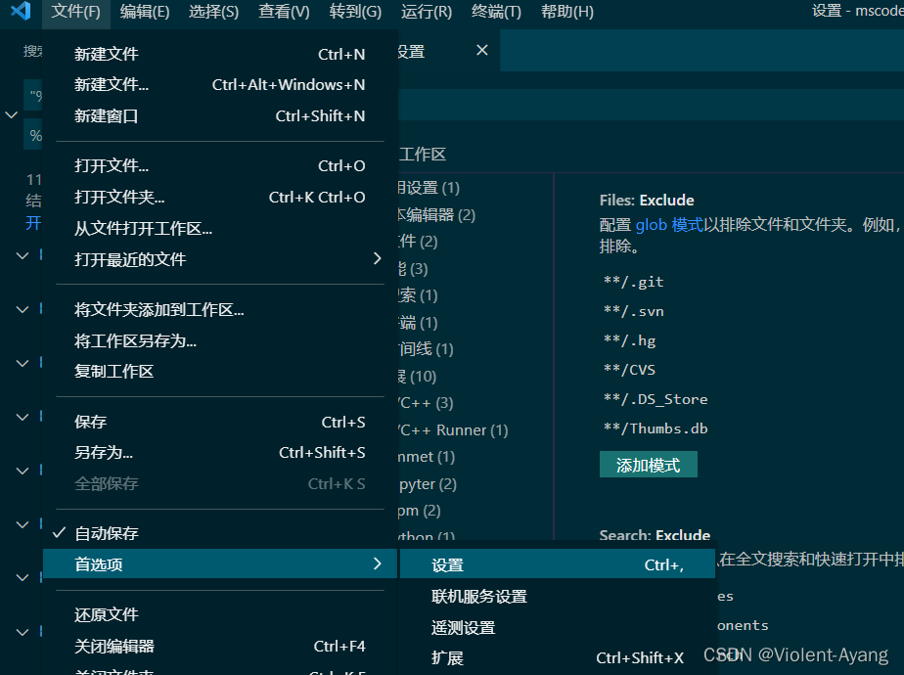Choose 新建窗口 menu entry
904x675 pixels.
coord(220,115)
